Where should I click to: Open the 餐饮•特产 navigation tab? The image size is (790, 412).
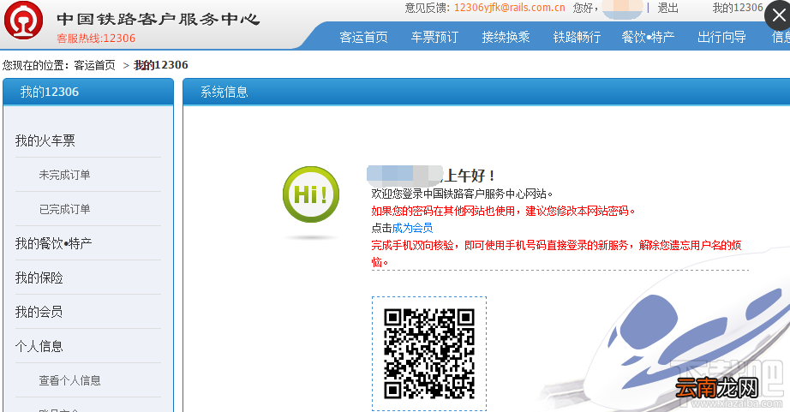(648, 38)
